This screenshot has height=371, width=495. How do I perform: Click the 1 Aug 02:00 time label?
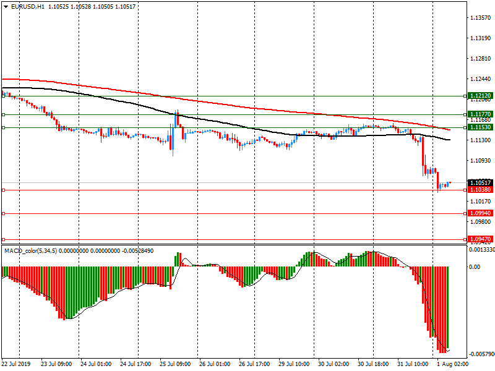pyautogui.click(x=452, y=364)
